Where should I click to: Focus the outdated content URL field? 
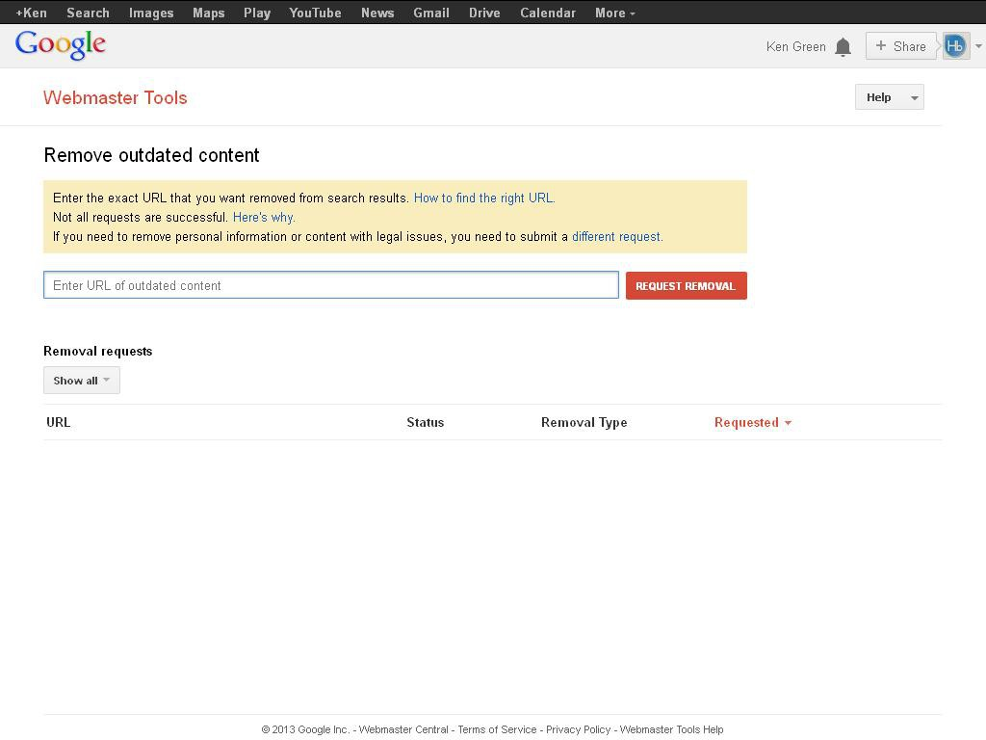[x=330, y=285]
